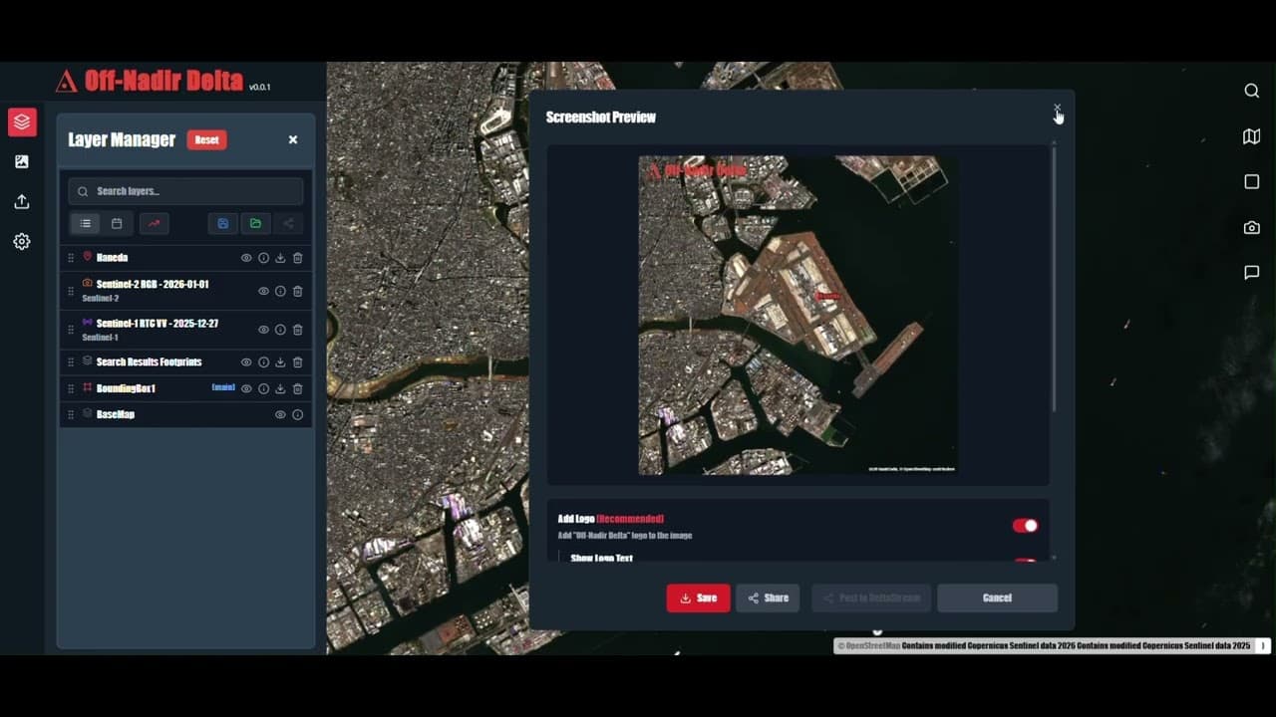This screenshot has height=717, width=1276.
Task: Select Sentinel-2 RGB - 2026-01-01 layer name
Action: click(x=153, y=285)
